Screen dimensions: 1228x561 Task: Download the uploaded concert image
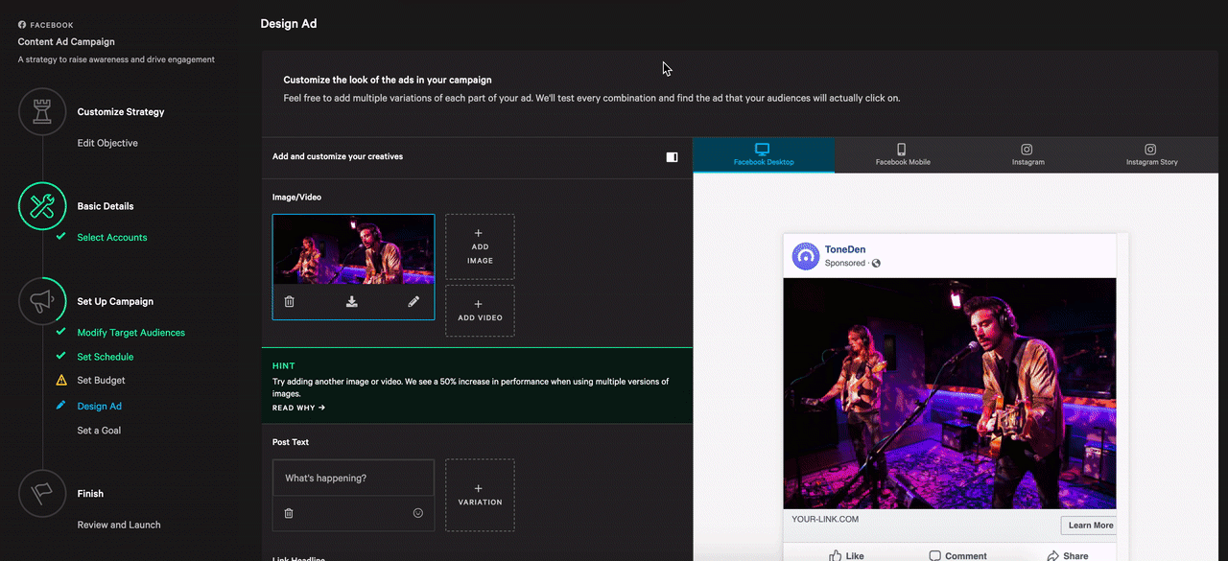coord(352,301)
